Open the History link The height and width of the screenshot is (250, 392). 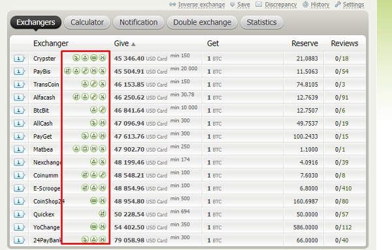pos(319,5)
